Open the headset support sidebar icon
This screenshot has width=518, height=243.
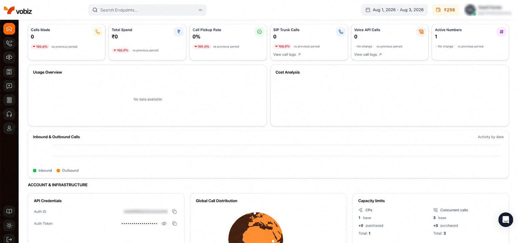click(x=9, y=114)
